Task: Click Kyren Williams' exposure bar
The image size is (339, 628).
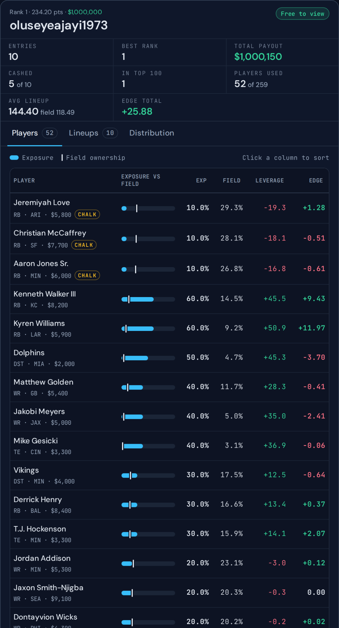Action: coord(148,329)
